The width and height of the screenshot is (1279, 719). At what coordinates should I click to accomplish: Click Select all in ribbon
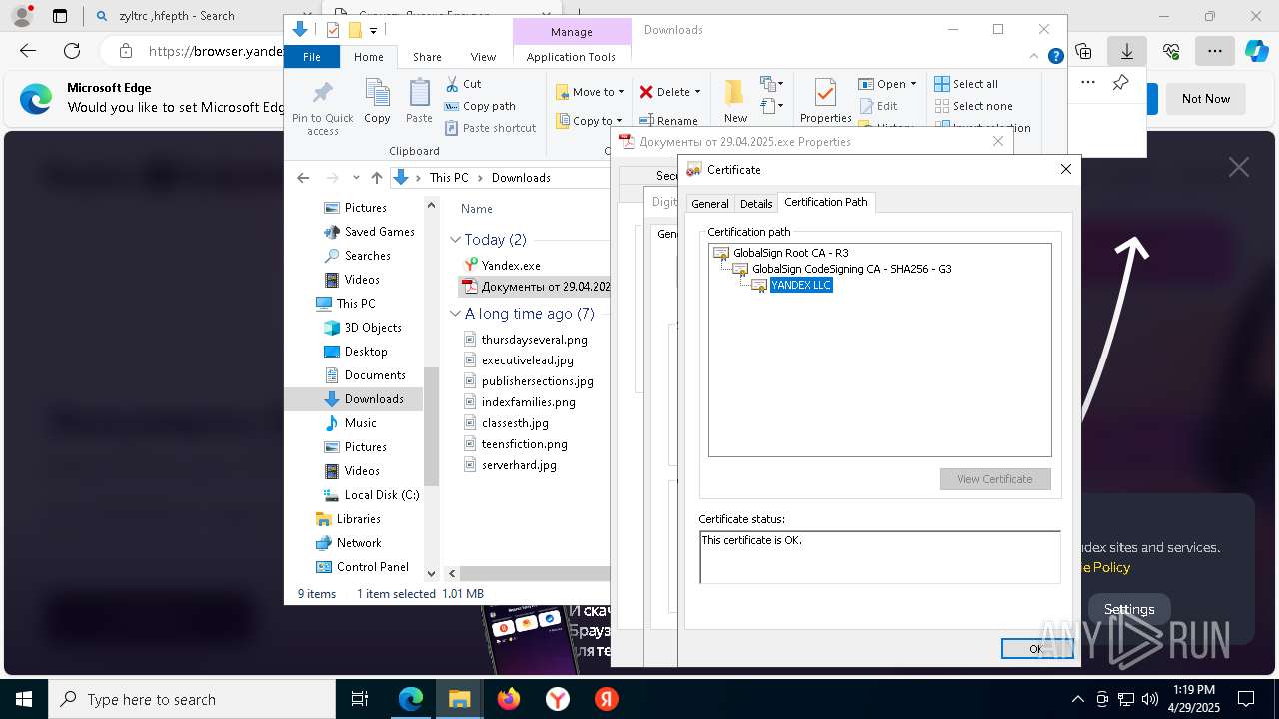coord(966,84)
